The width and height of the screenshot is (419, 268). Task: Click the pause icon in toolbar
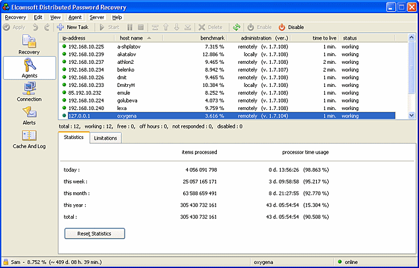click(x=130, y=27)
